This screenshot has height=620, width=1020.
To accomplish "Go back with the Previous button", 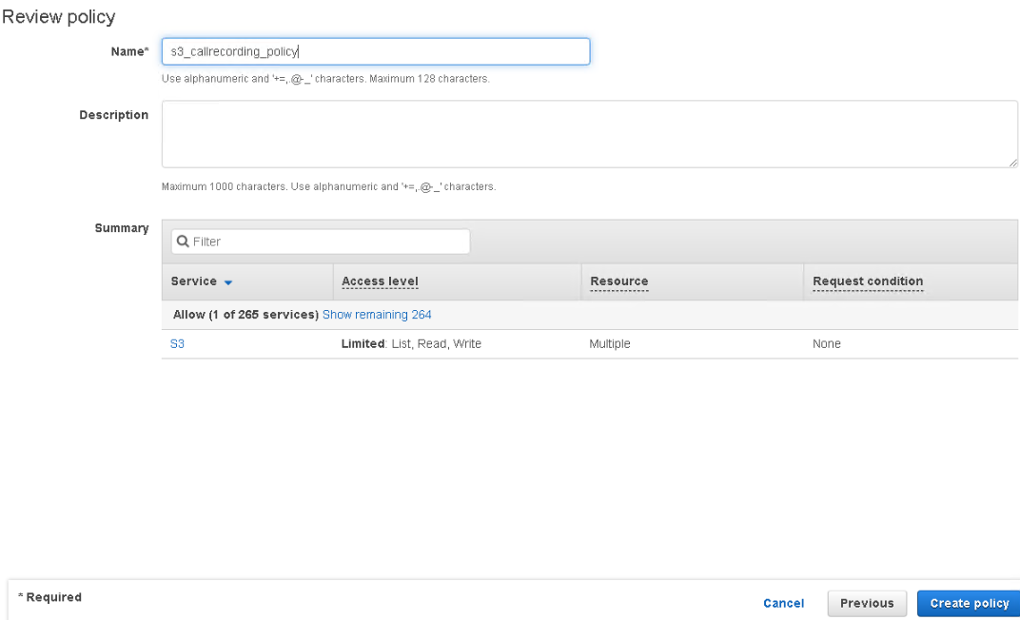I will pos(867,603).
